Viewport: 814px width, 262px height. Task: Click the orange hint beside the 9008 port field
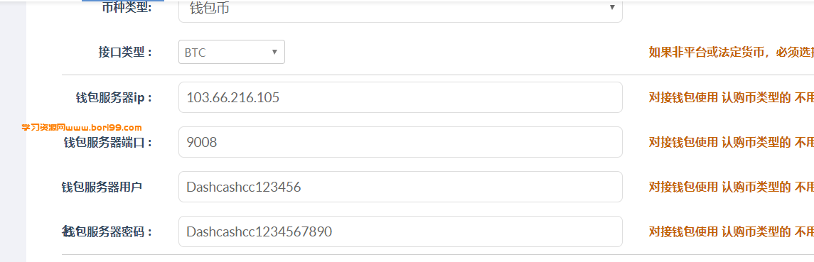point(731,142)
